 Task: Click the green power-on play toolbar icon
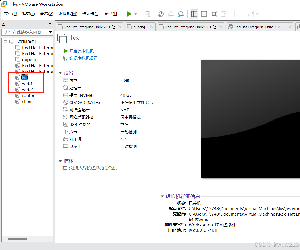[x=129, y=14]
